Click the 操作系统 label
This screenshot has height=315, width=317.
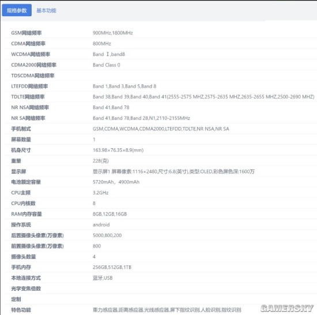(21, 225)
